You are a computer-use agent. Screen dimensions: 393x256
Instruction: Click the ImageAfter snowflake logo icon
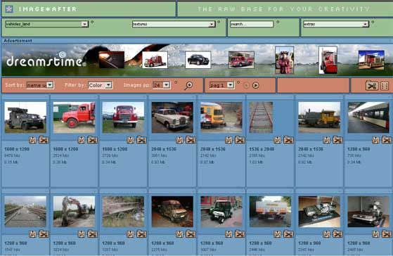click(9, 9)
